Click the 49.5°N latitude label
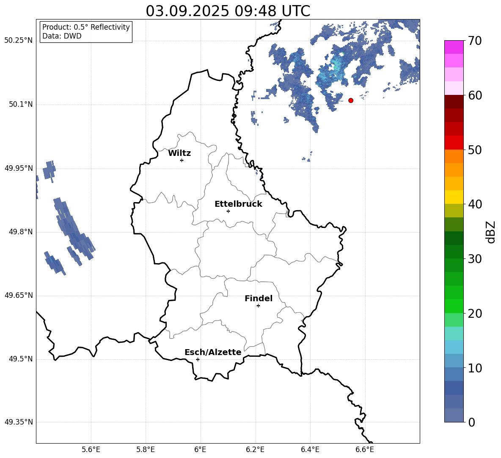Screen dimensions: 501x458 click(x=21, y=359)
